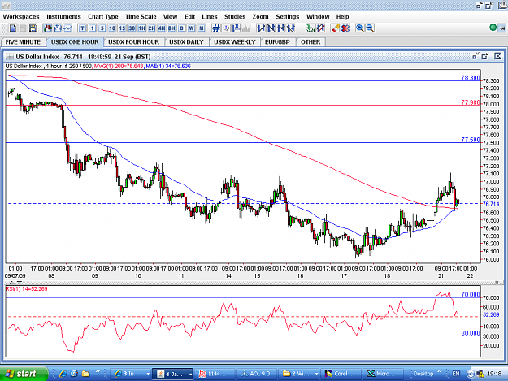Open the Instruments menu

click(63, 17)
